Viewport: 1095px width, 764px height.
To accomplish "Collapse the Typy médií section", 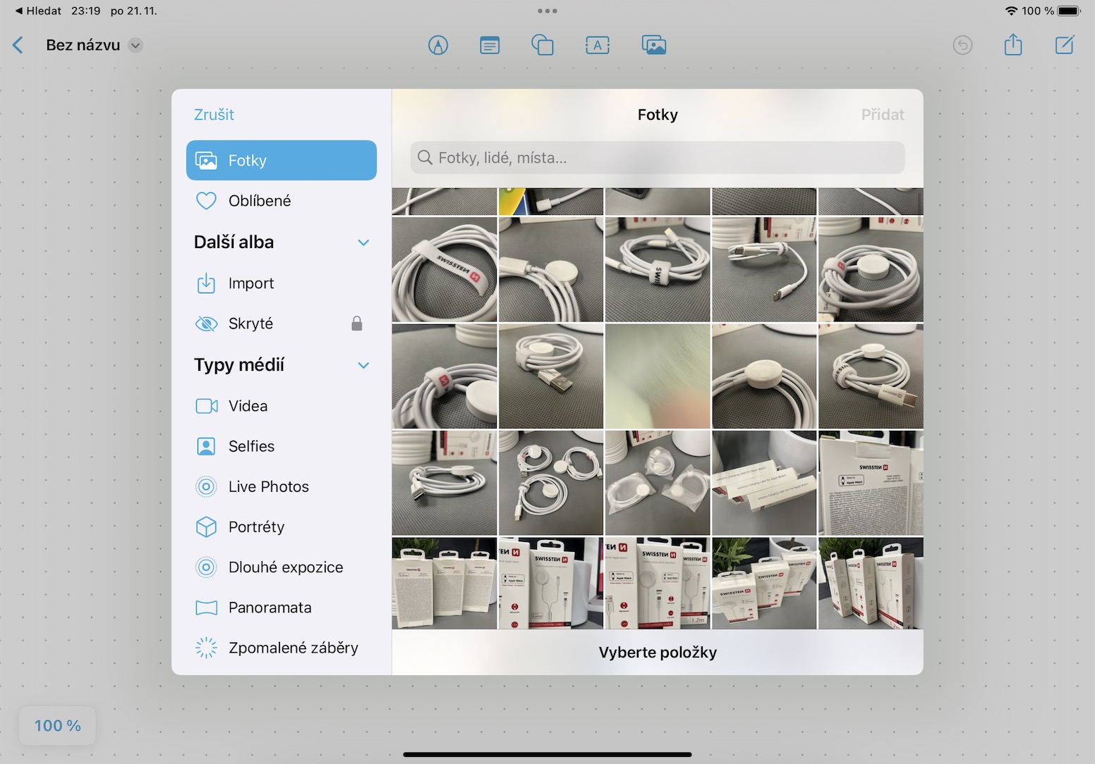I will coord(363,365).
